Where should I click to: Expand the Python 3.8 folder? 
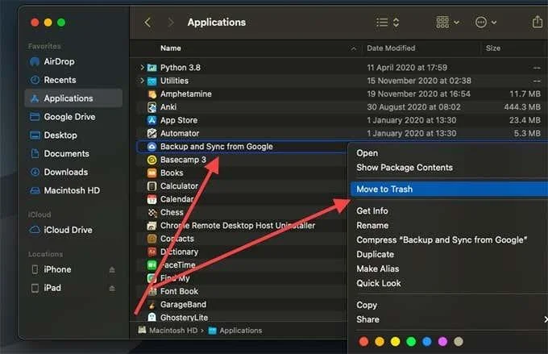click(x=142, y=67)
